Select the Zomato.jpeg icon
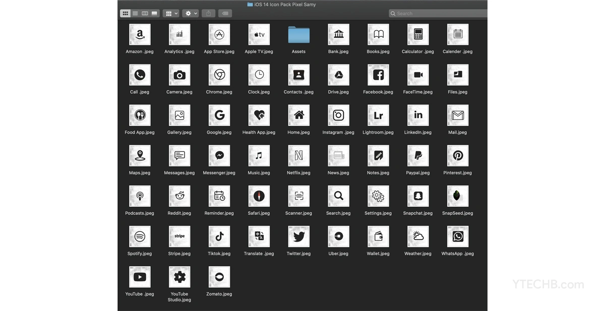Viewport: 605px width, 311px height. [x=219, y=277]
